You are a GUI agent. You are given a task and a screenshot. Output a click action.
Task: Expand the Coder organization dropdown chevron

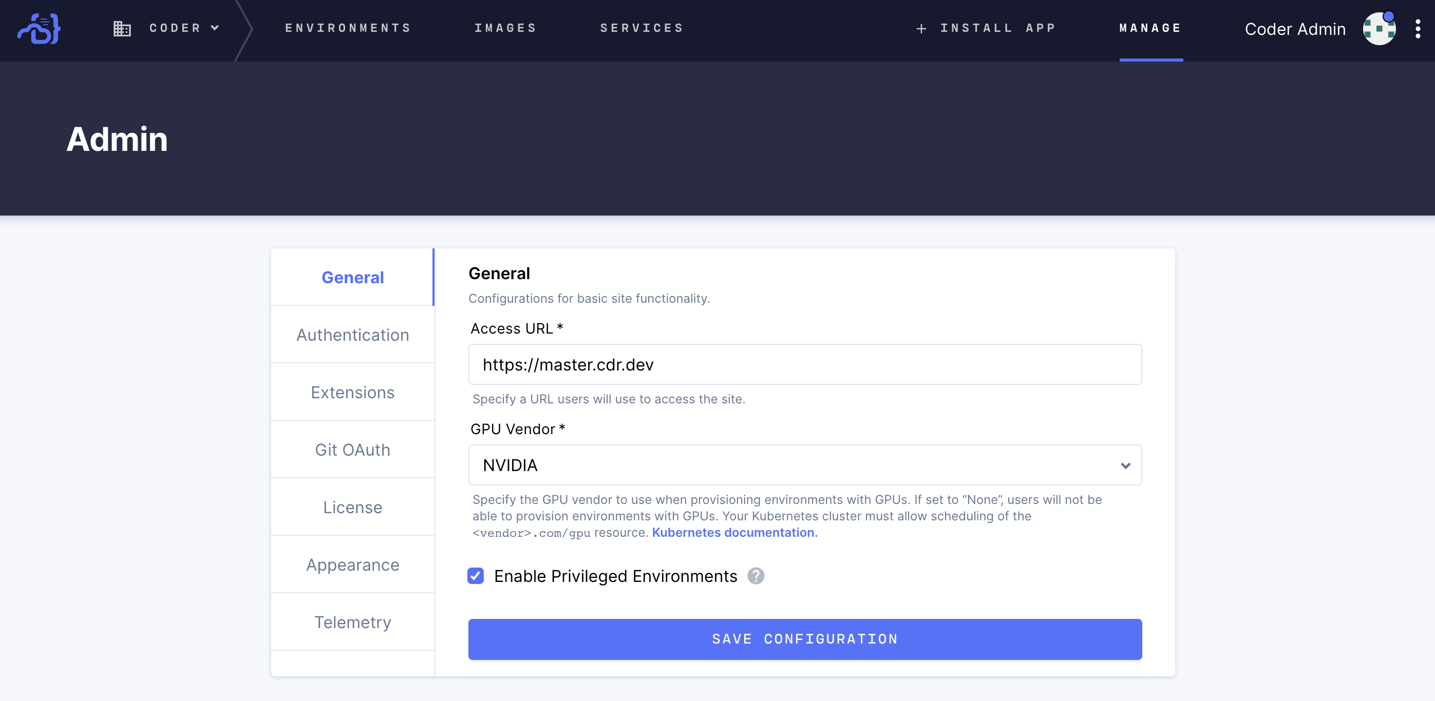point(215,28)
